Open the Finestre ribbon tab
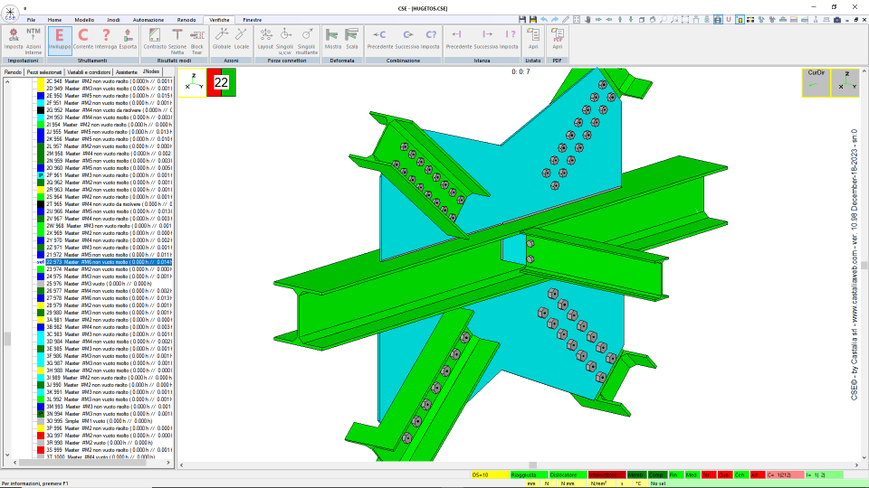Screen dimensions: 869x488 253,20
